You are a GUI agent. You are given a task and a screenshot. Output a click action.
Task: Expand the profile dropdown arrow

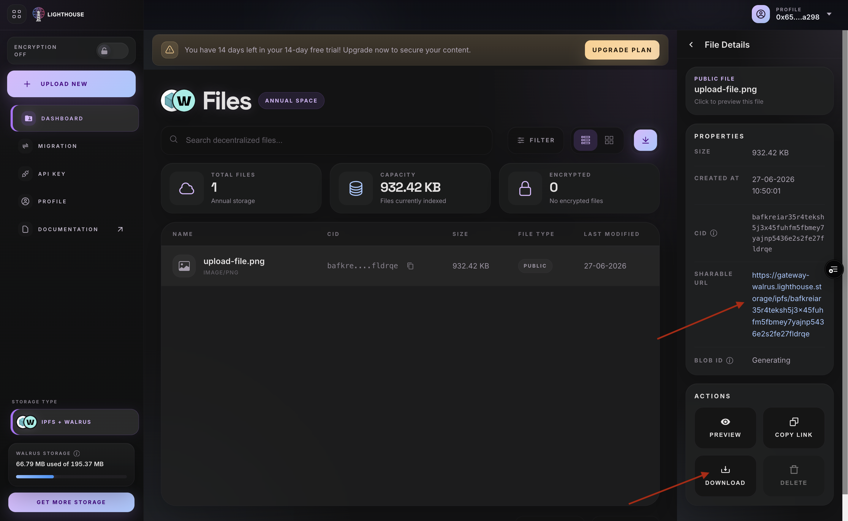[829, 14]
